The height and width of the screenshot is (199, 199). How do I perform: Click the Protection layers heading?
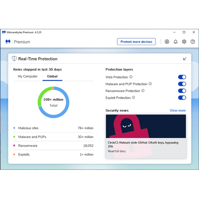point(119,69)
